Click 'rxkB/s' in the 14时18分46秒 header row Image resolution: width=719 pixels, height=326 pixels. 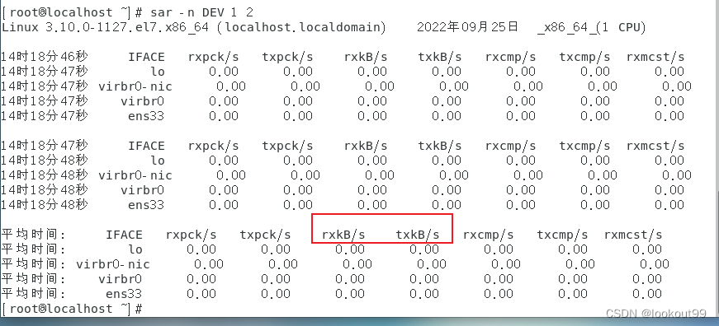point(366,57)
